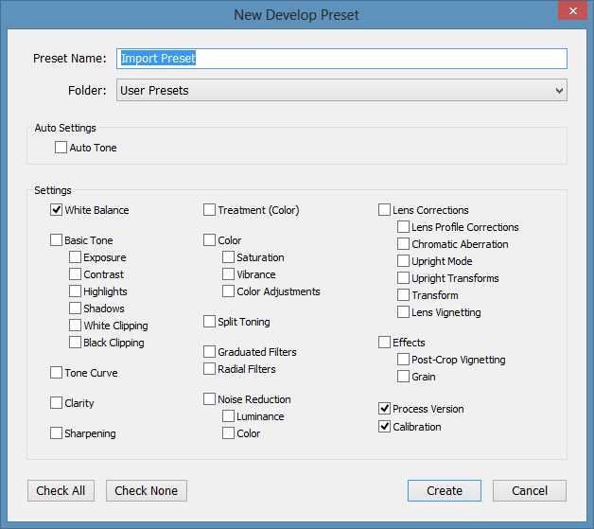
Task: Tick the Tone Curve checkbox
Action: 57,373
